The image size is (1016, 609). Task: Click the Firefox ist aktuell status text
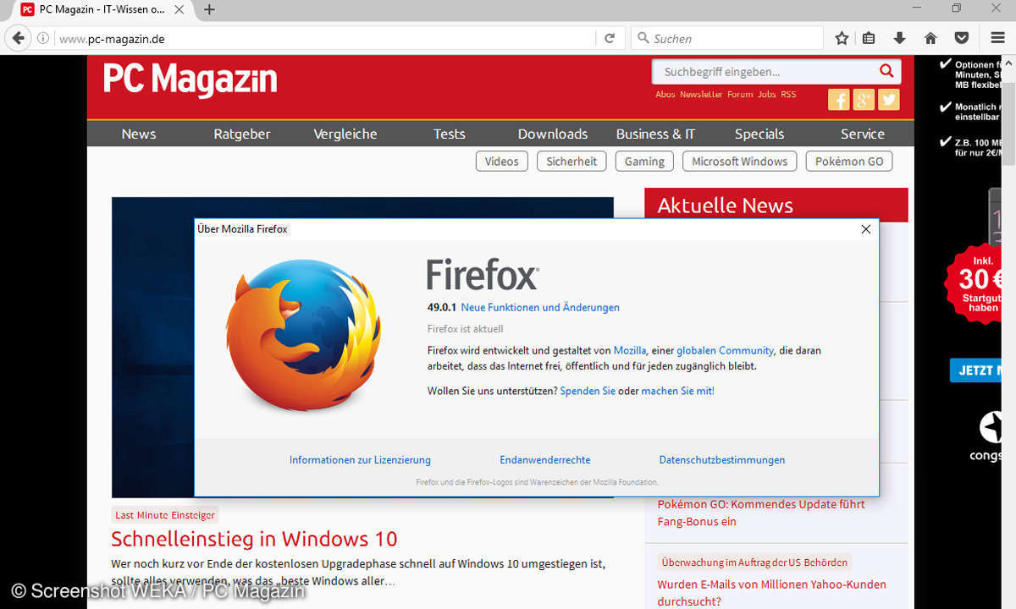tap(465, 329)
